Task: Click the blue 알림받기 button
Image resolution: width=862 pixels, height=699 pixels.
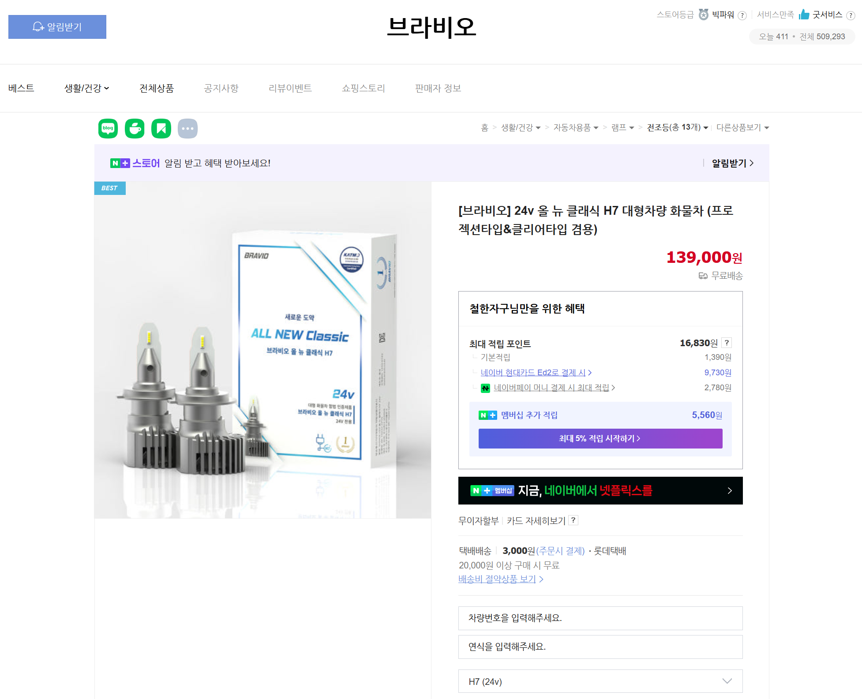Action: [57, 27]
